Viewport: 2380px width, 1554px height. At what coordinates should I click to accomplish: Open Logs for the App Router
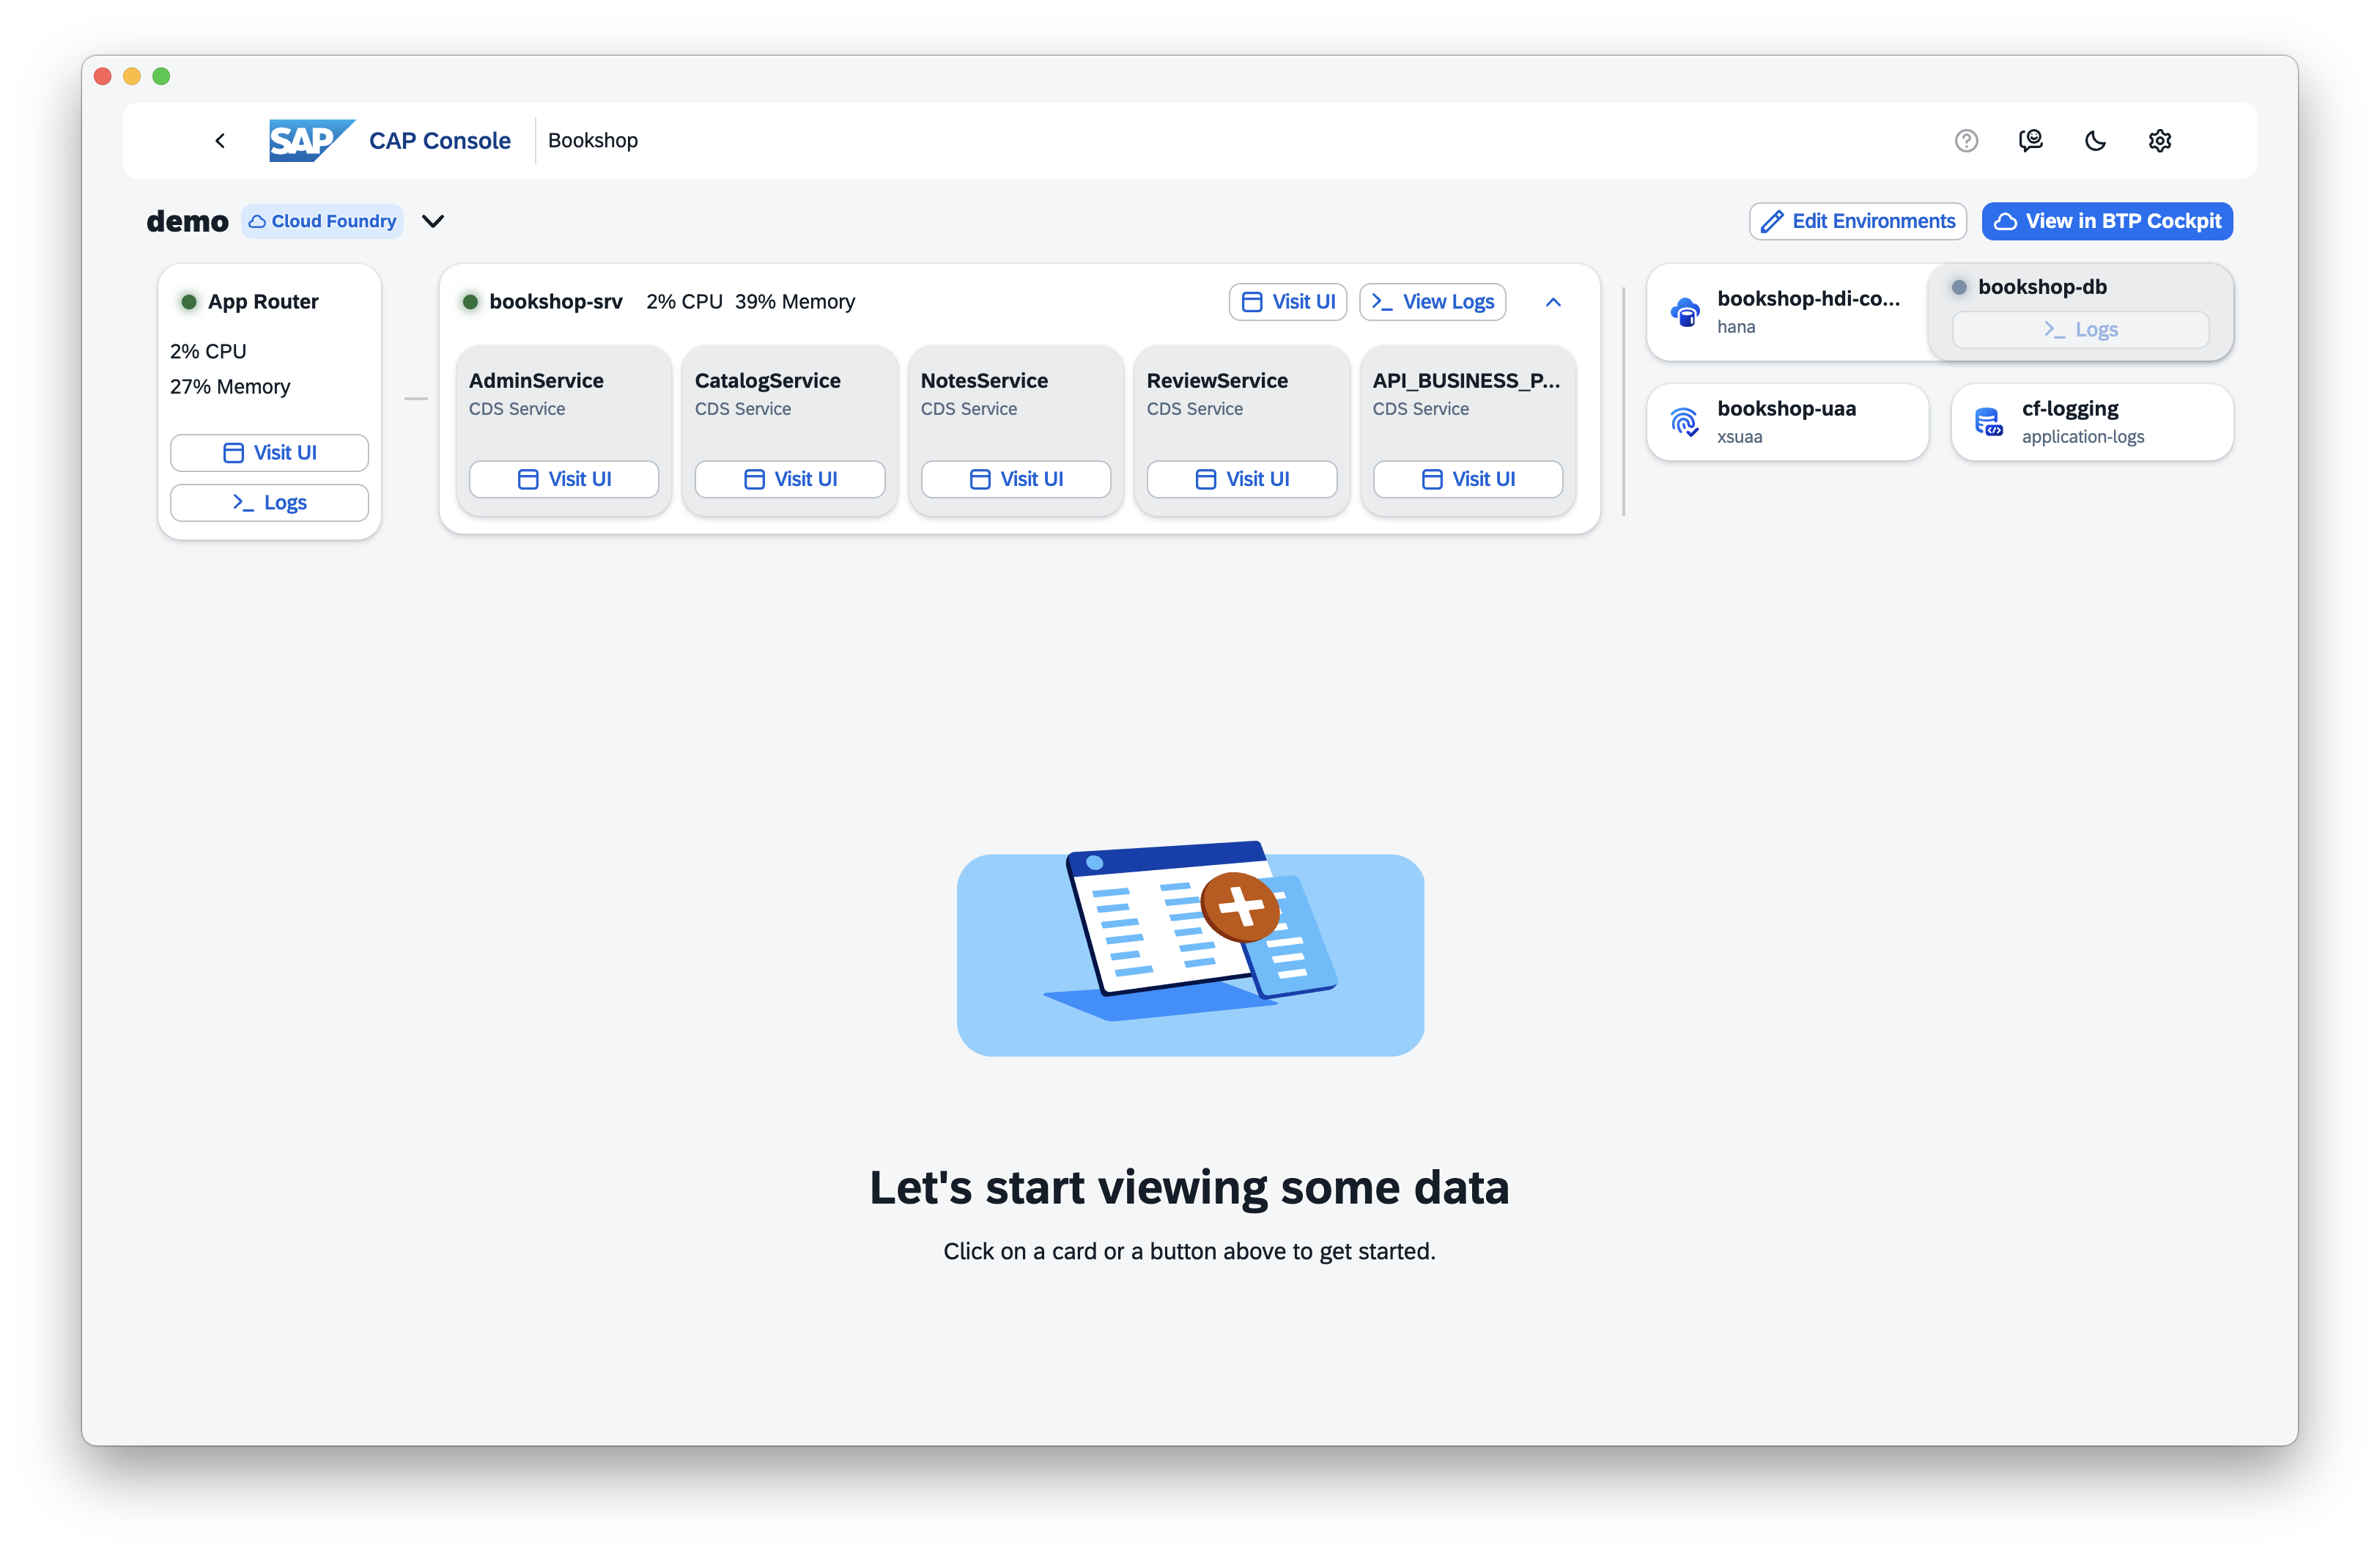click(x=269, y=502)
